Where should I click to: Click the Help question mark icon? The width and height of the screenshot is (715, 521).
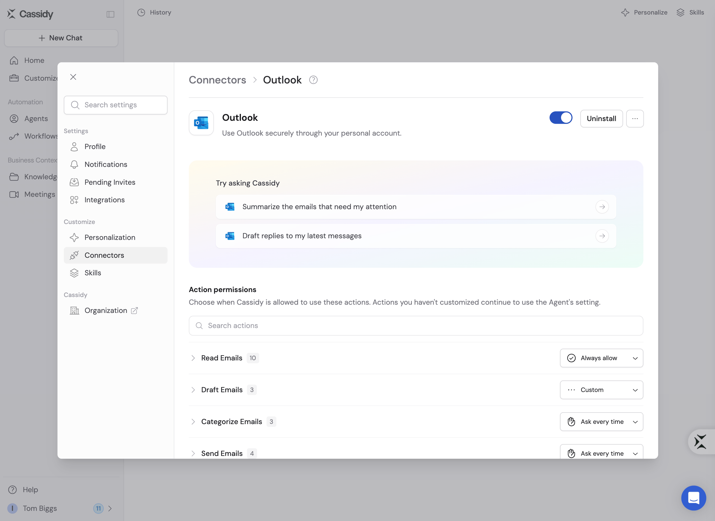(12, 490)
